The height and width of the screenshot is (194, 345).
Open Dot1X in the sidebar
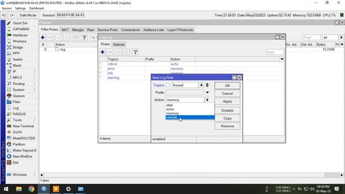click(17, 132)
